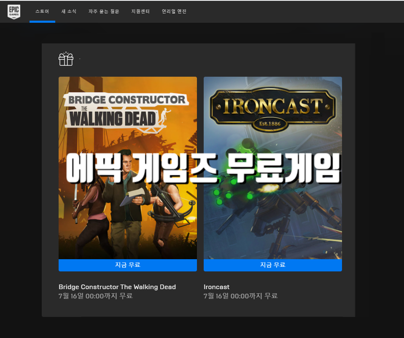The height and width of the screenshot is (338, 404).
Task: Click the free games gift icon
Action: click(66, 59)
